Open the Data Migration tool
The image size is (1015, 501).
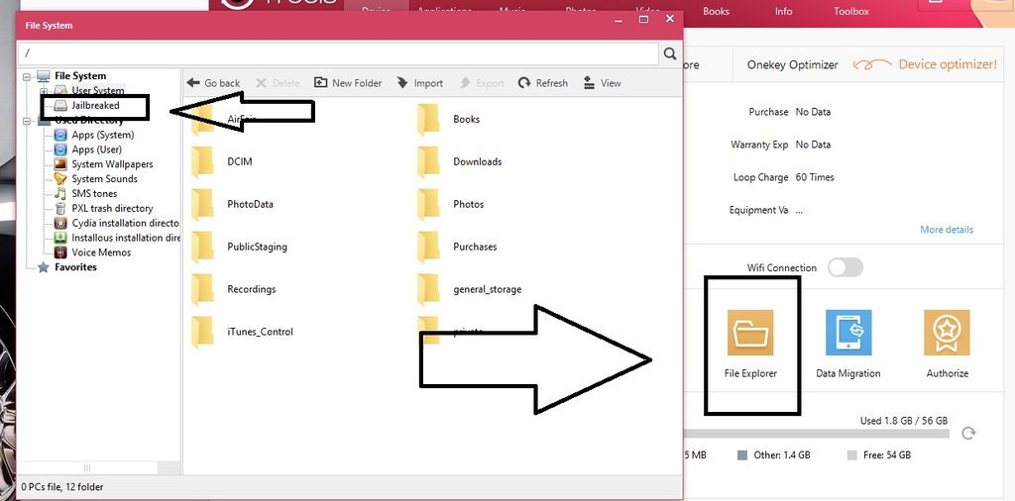click(847, 334)
